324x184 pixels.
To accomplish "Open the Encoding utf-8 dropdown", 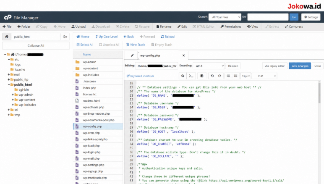I will [209, 66].
